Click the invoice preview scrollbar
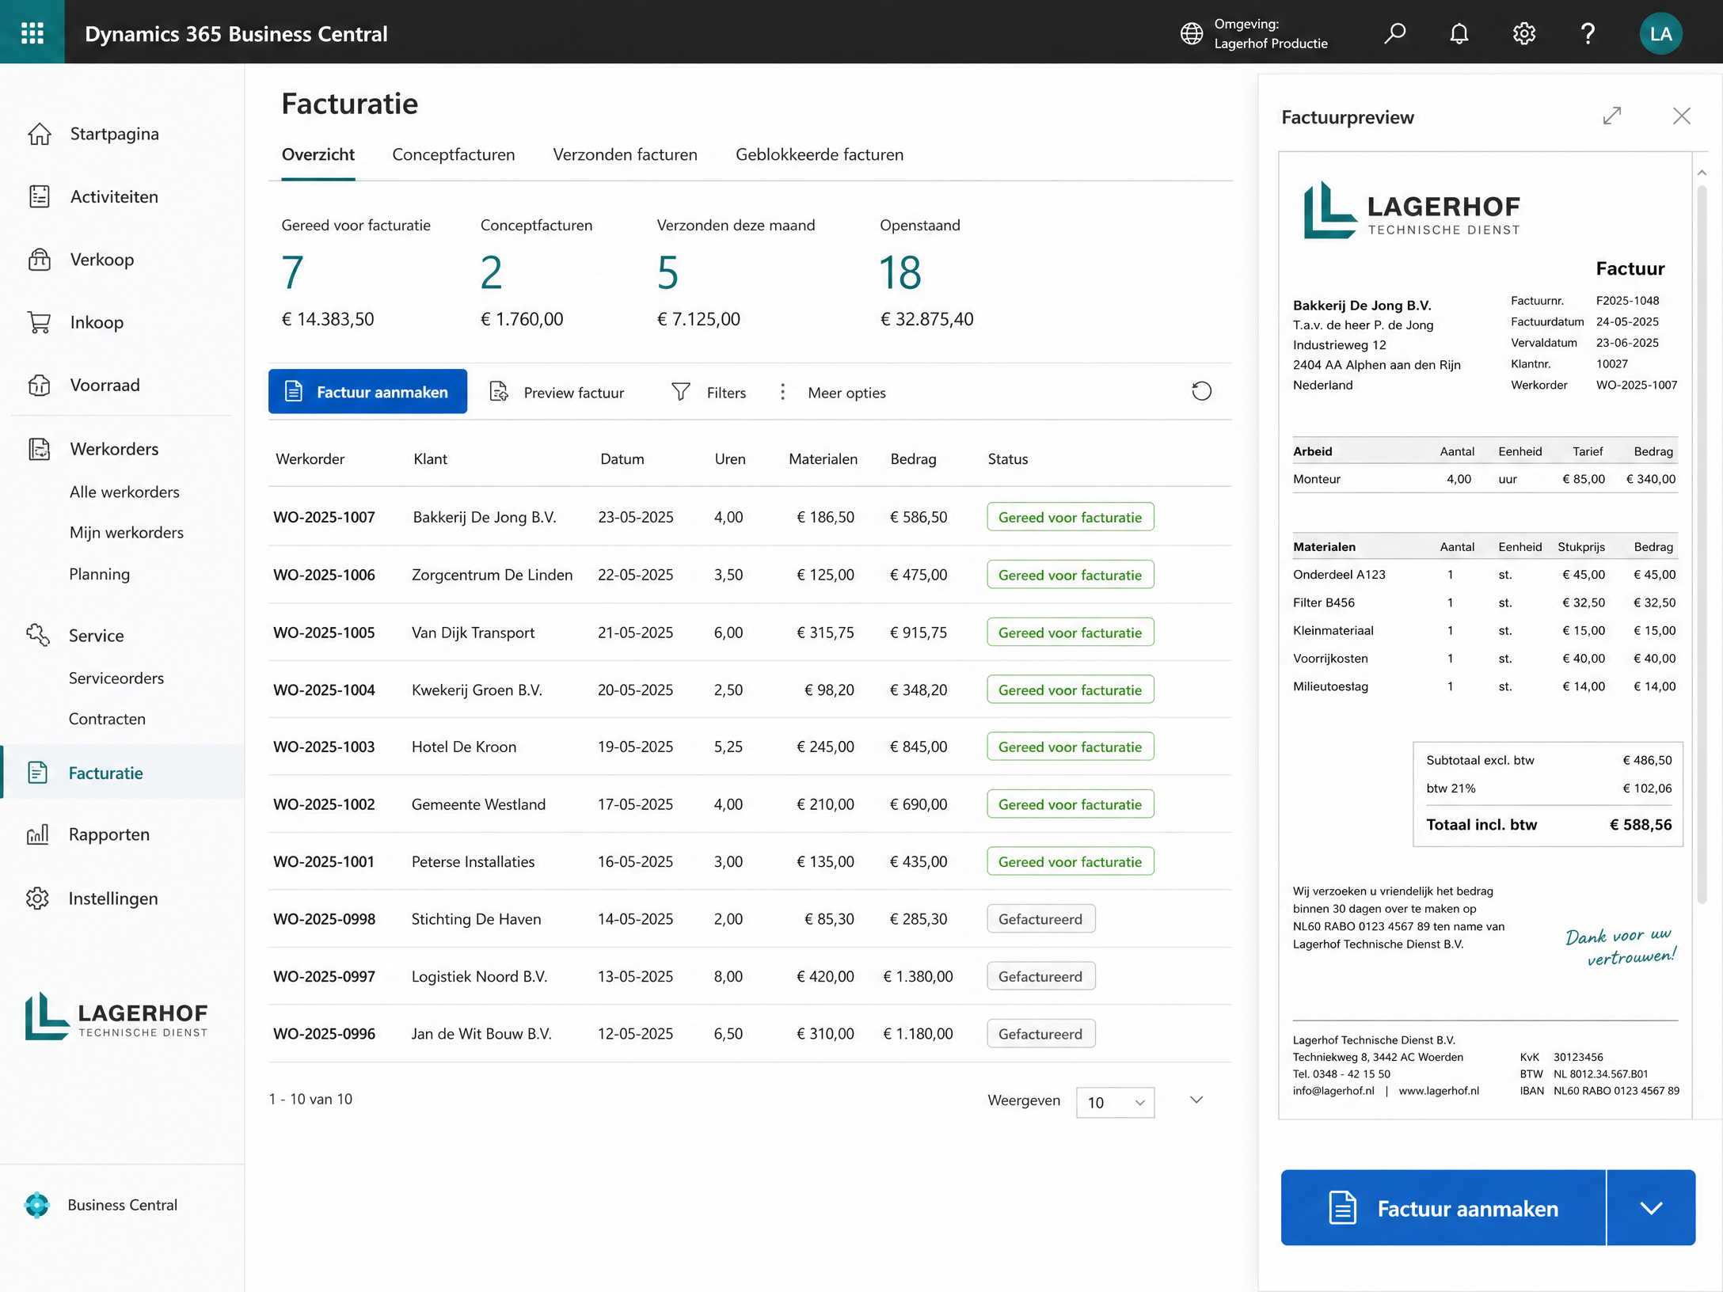Viewport: 1723px width, 1292px height. 1702,544
